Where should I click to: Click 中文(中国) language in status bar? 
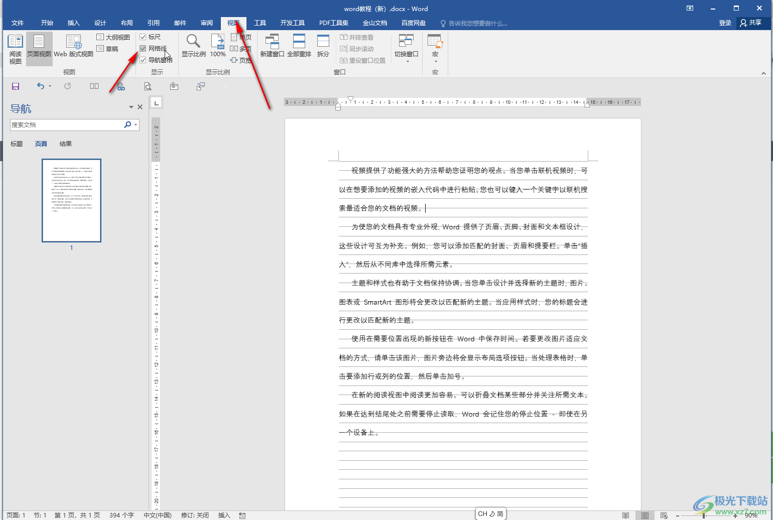(158, 515)
